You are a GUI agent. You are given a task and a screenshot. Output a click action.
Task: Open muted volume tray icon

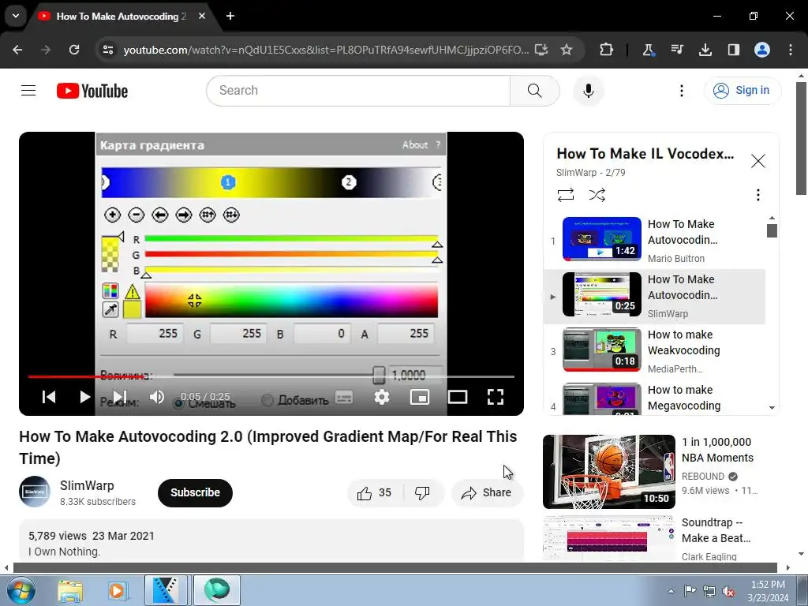tap(728, 591)
